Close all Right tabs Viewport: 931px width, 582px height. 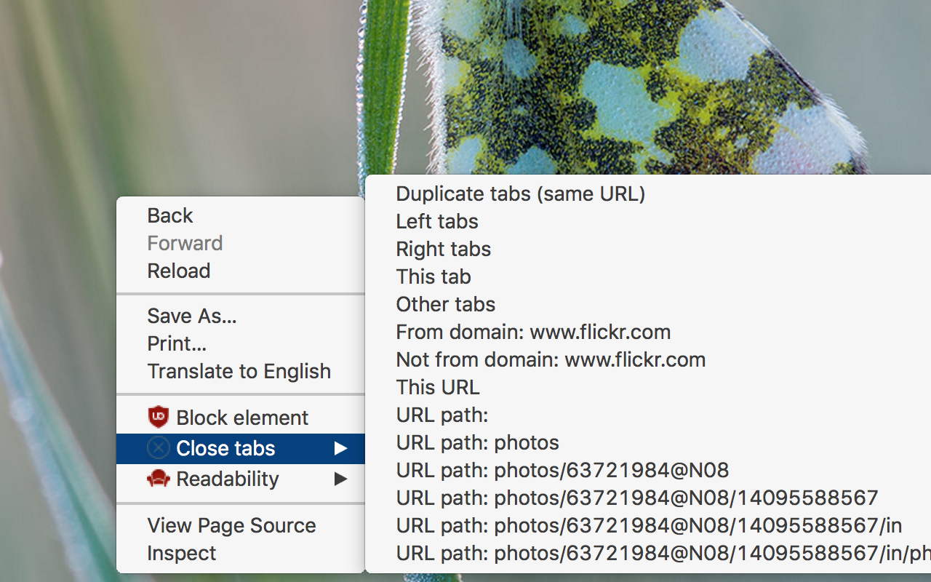[x=443, y=249]
